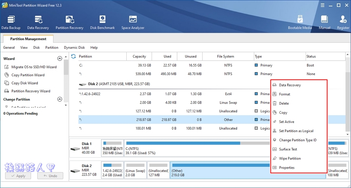Viewport: 351px width, 188px height.
Task: Collapse the Wizard section
Action: (x=60, y=59)
